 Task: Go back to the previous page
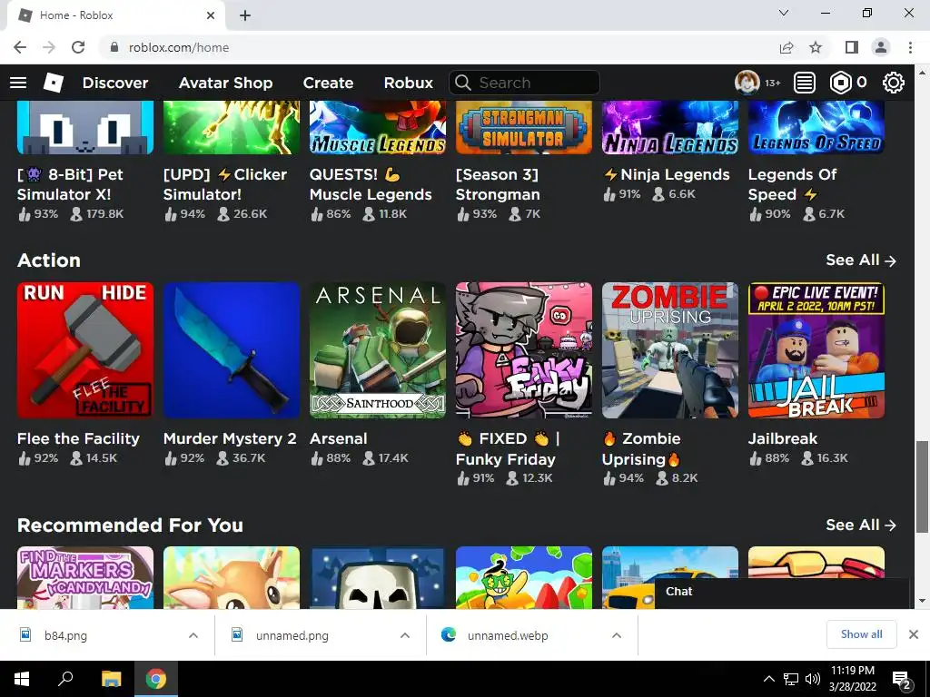[x=20, y=47]
